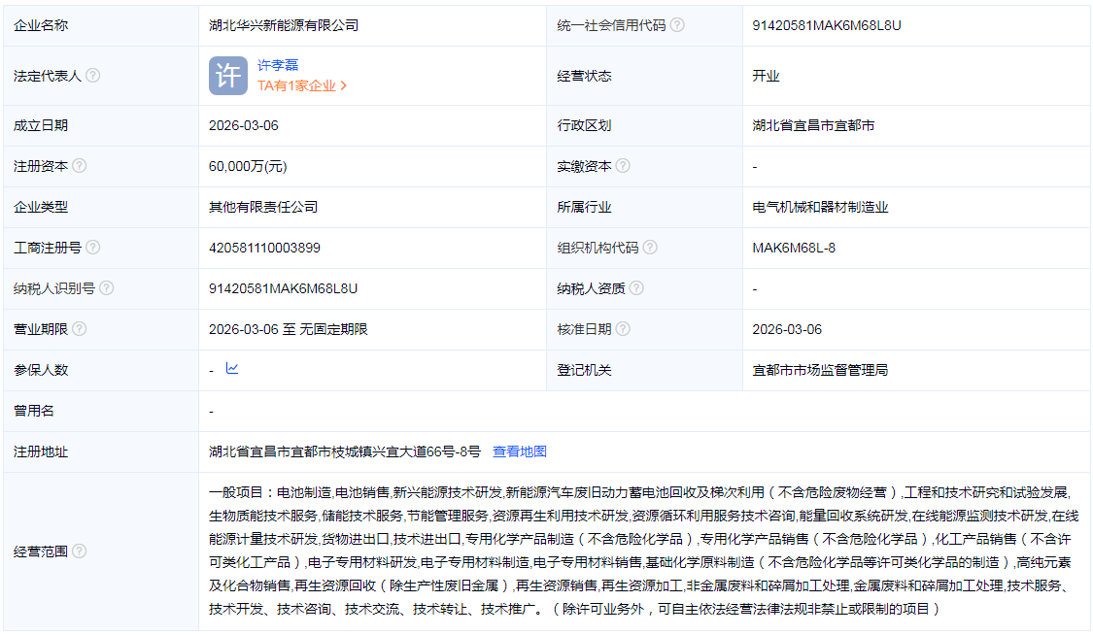Open the 许孝磊 profile link

click(278, 65)
